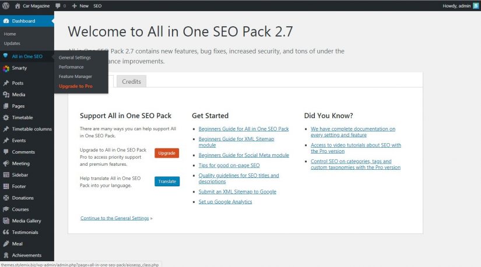The height and width of the screenshot is (267, 481).
Task: Click the Donations icon in sidebar
Action: point(6,198)
